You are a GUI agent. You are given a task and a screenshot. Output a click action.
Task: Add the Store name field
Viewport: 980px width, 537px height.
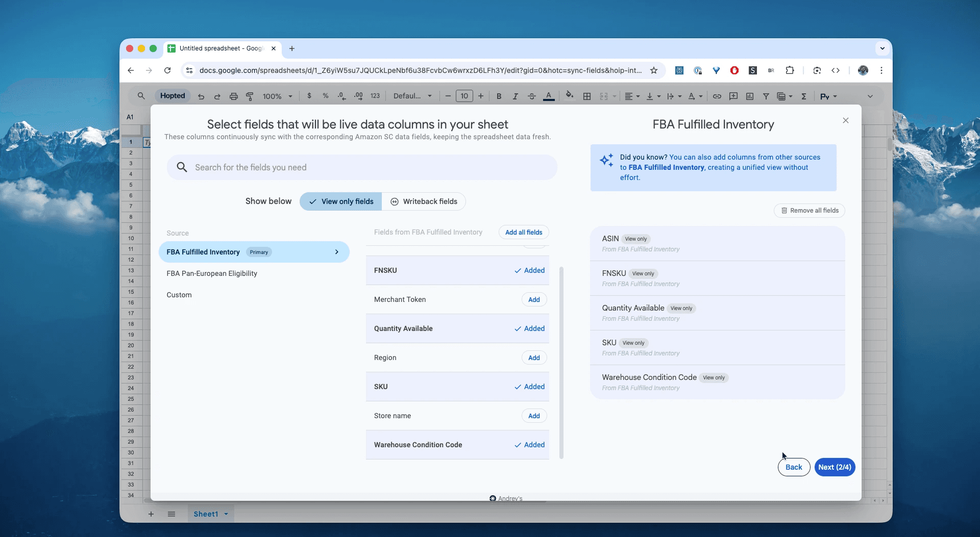tap(534, 416)
